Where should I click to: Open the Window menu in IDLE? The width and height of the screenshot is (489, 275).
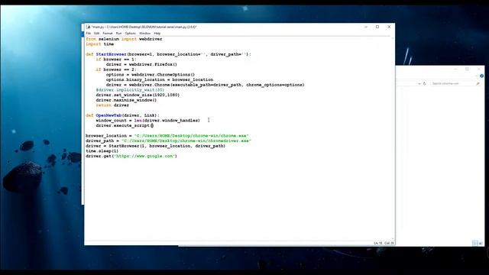144,34
